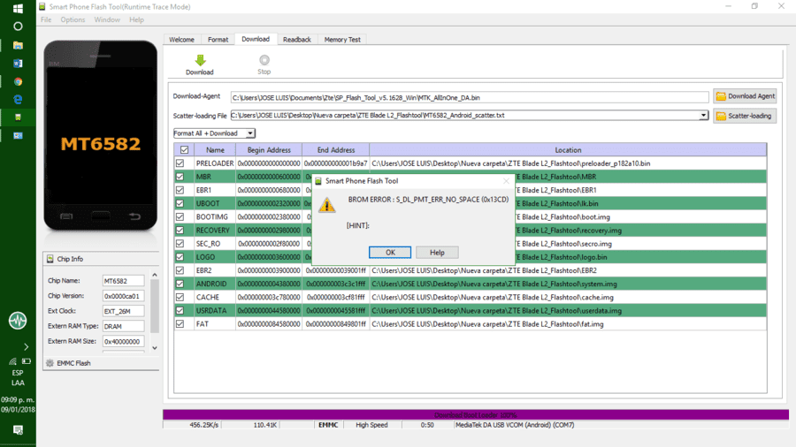
Task: Open File Explorer from taskbar
Action: 18,45
